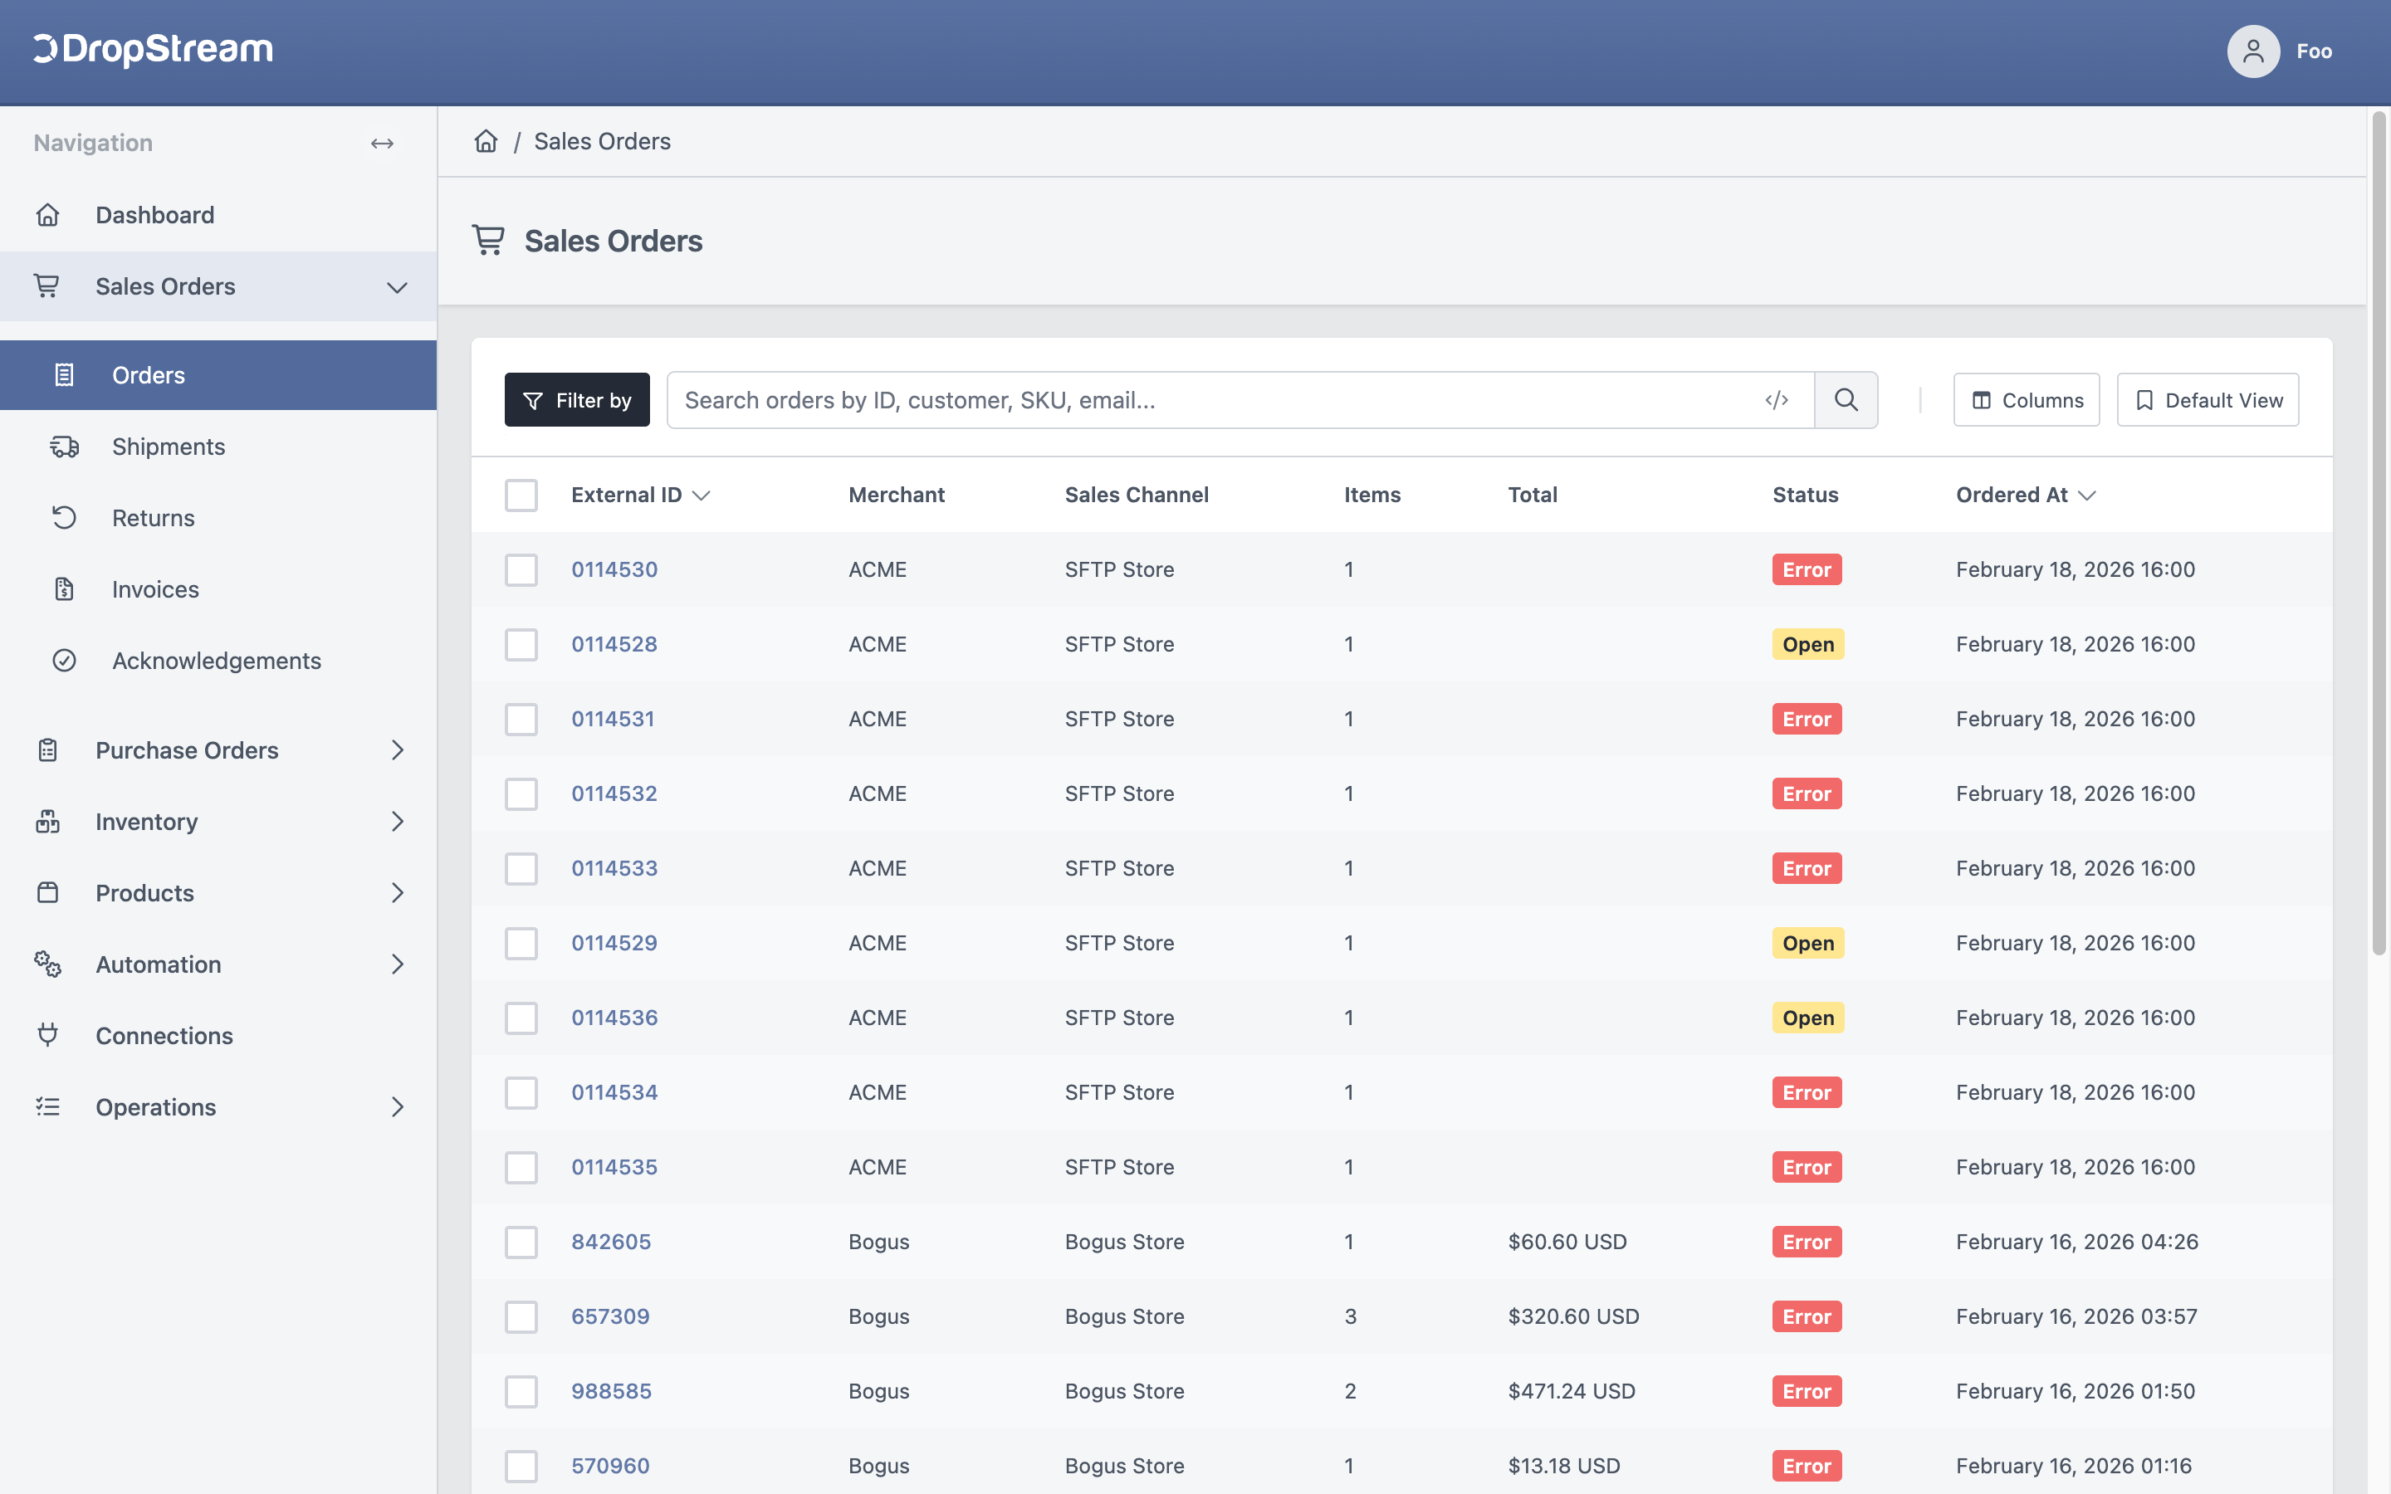2391x1494 pixels.
Task: Open Shipments via the truck icon
Action: point(64,447)
